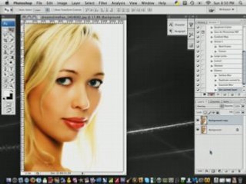Toggle checkmark for Gaussian Blur step

[198, 85]
